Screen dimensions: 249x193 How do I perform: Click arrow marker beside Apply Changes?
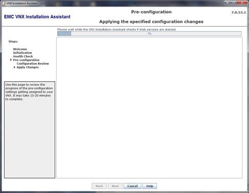click(x=14, y=67)
